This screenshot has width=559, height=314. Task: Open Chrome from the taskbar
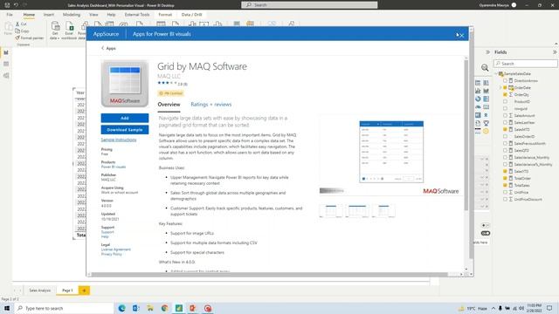[164, 308]
